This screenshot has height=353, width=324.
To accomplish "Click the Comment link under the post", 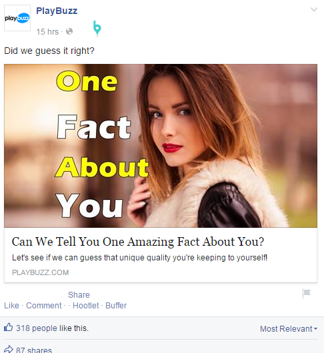I will [44, 306].
